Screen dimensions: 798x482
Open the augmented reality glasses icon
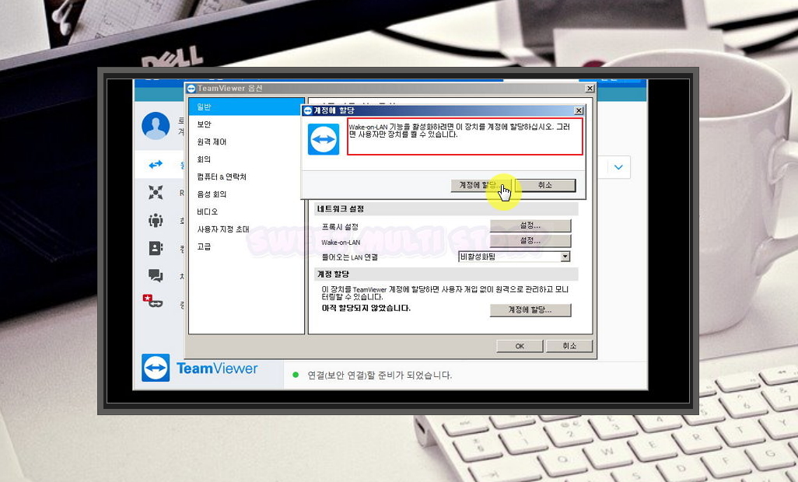pyautogui.click(x=152, y=301)
